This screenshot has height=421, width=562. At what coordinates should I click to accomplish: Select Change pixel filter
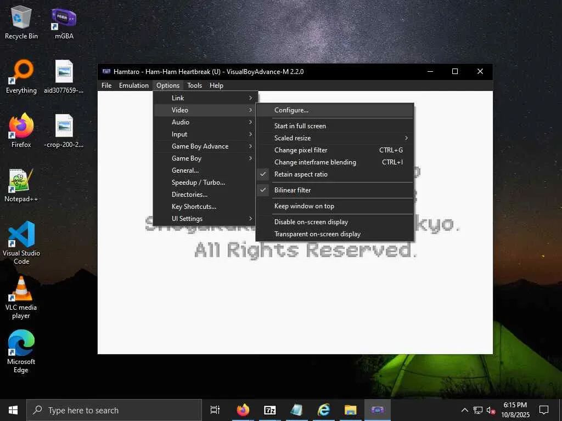point(335,150)
